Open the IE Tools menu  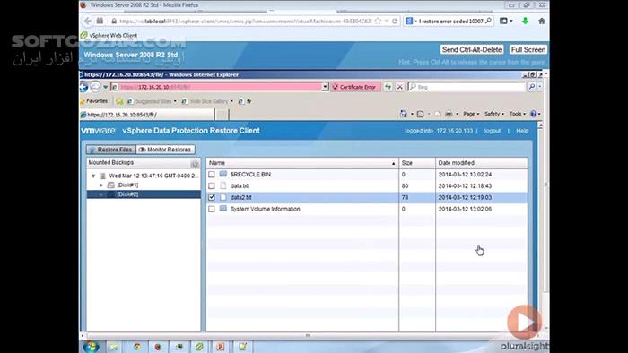pos(518,114)
